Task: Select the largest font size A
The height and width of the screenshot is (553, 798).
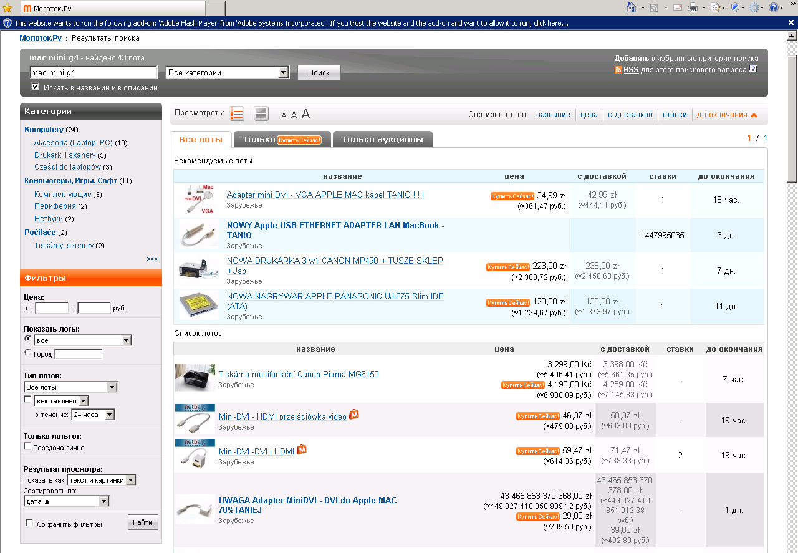Action: (305, 114)
